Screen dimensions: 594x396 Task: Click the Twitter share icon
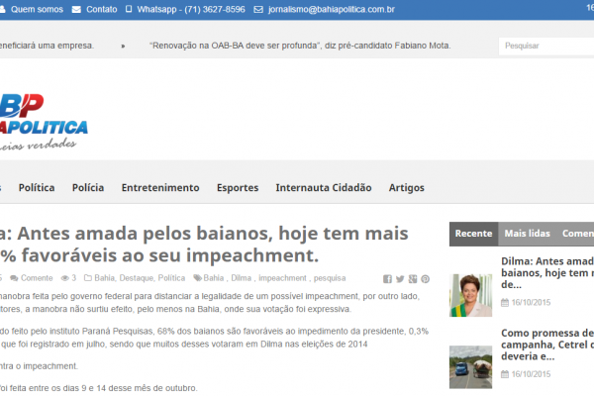click(x=400, y=278)
